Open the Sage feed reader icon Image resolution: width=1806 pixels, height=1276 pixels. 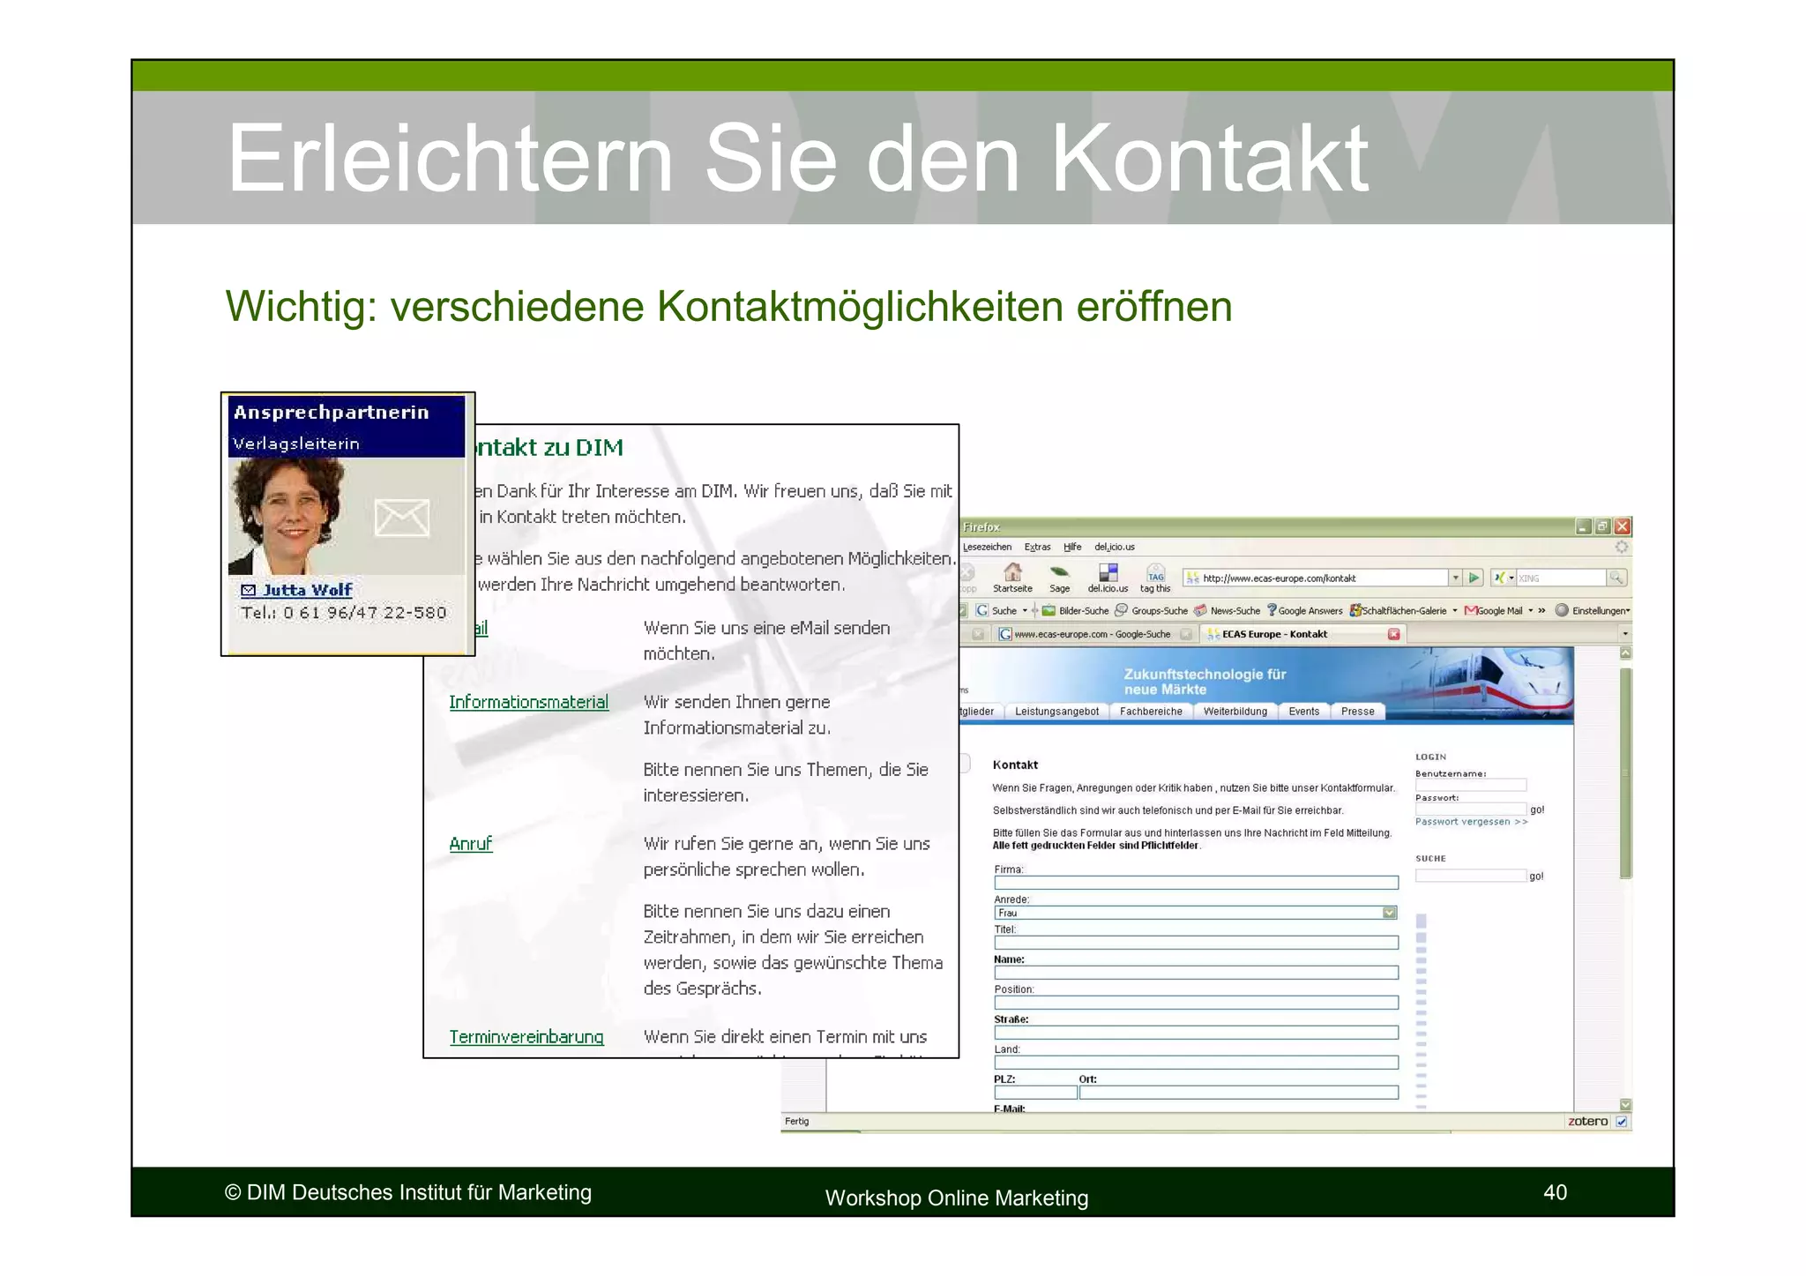[1059, 572]
